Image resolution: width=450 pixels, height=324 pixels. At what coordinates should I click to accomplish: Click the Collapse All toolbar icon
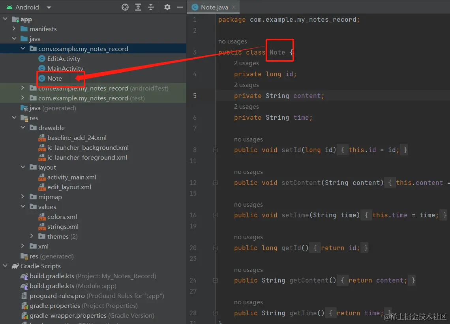point(151,7)
